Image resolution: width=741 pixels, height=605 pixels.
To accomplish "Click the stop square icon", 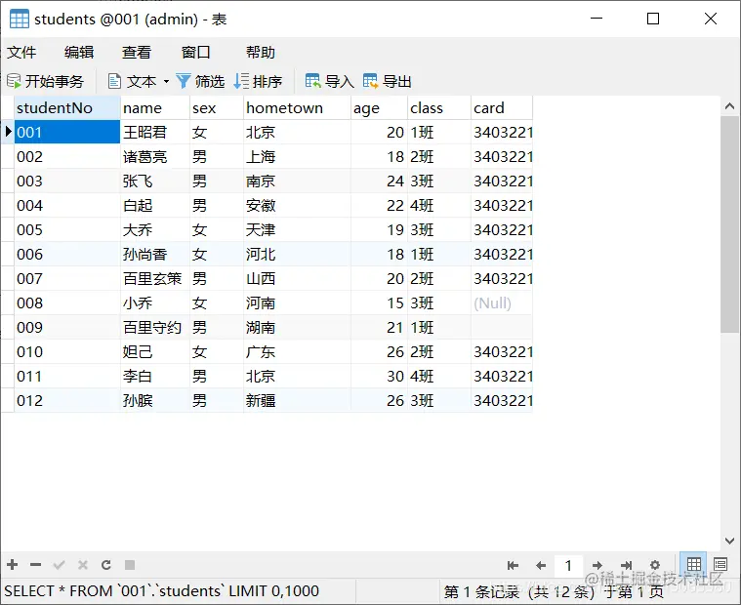I will pos(130,565).
